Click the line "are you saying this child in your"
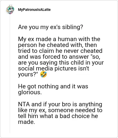Screen dimensions: 118x138 tap(61, 63)
